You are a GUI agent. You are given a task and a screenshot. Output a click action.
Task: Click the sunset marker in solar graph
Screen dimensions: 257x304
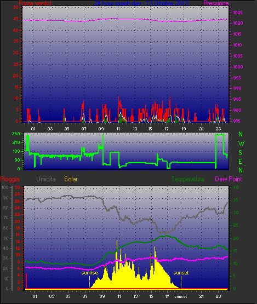(x=181, y=273)
